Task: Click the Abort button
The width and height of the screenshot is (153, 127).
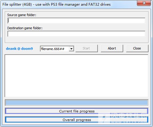Action: click(x=112, y=48)
